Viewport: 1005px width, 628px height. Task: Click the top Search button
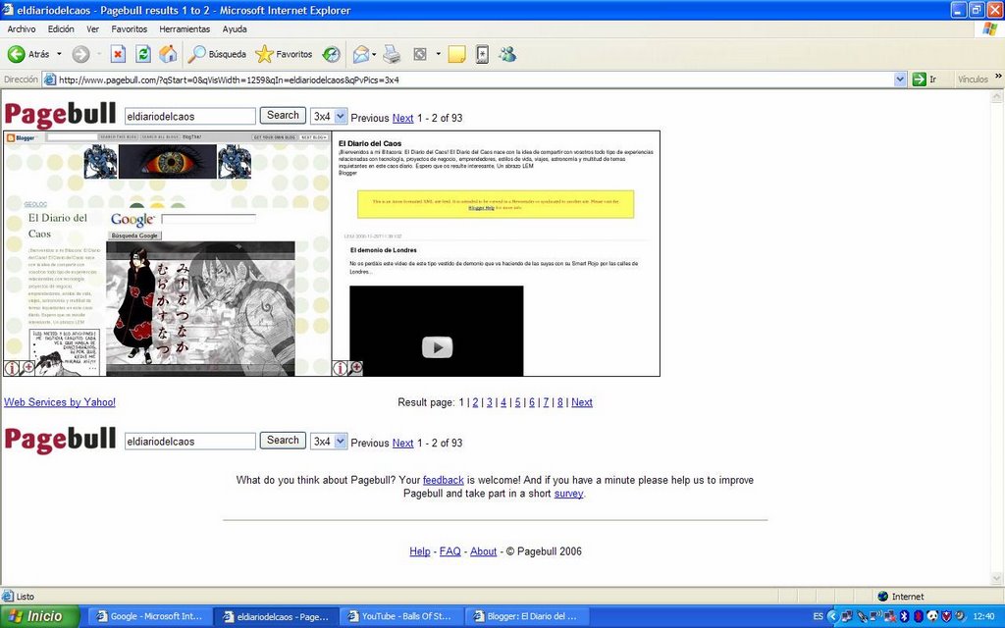283,116
